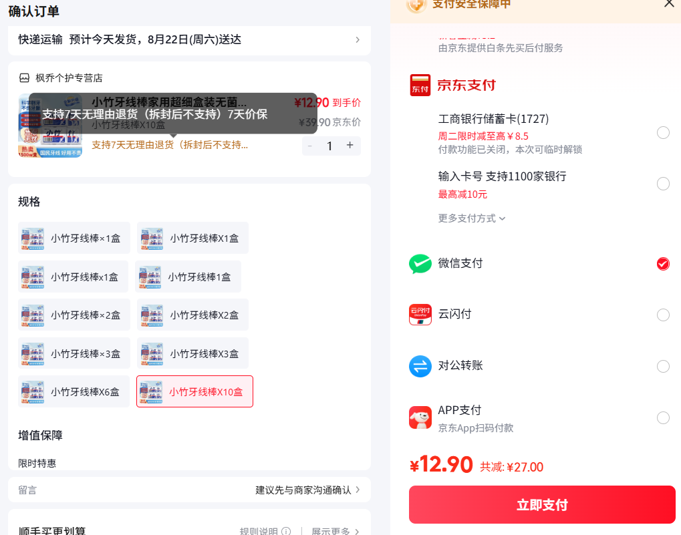
Task: Click the 对公转账 blue transfer icon
Action: point(420,366)
